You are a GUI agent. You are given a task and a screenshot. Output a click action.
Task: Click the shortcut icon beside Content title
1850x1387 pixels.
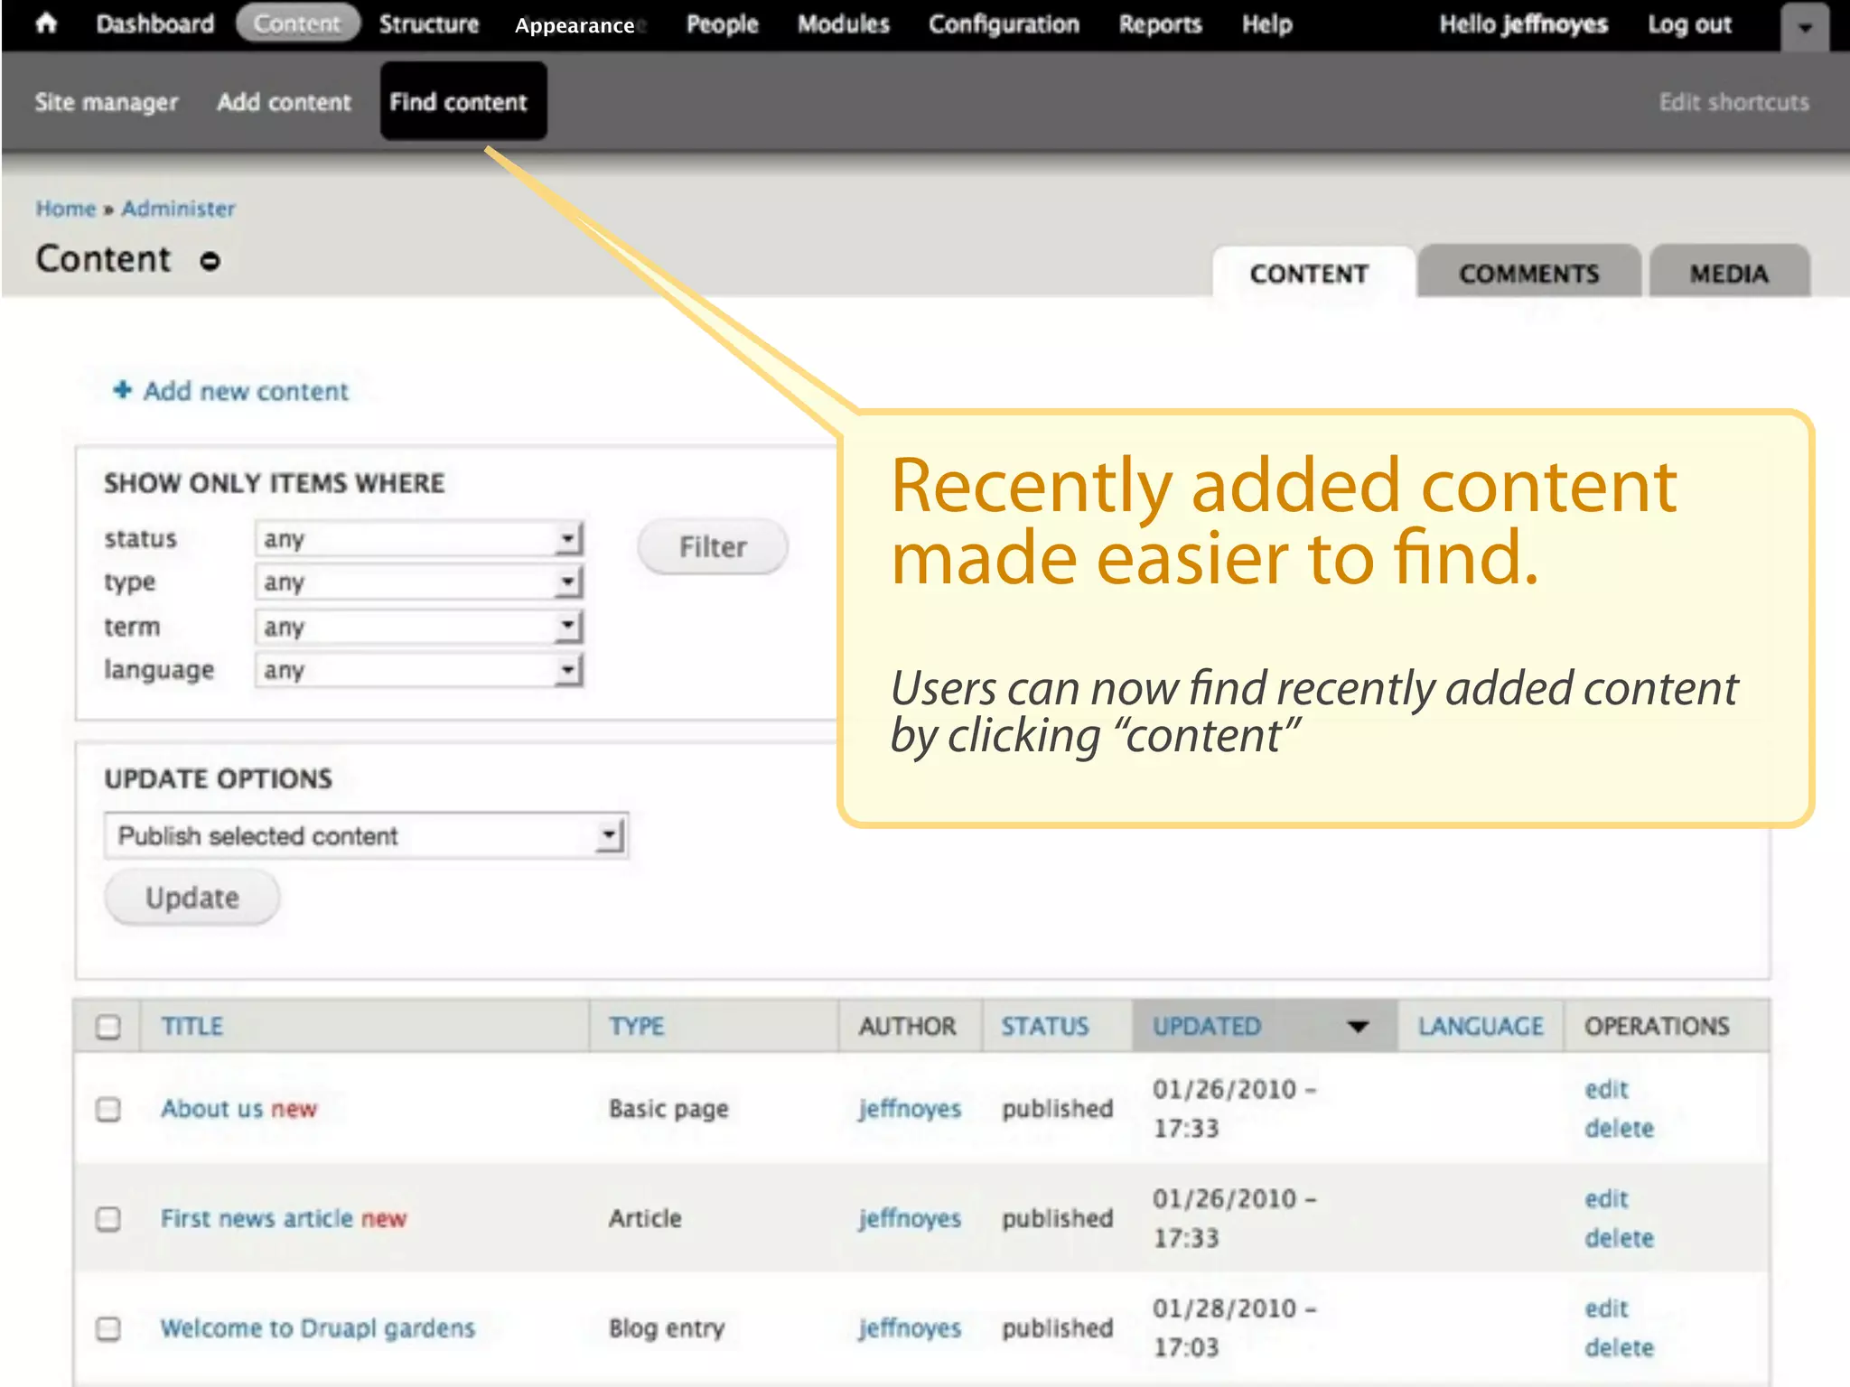pos(210,262)
